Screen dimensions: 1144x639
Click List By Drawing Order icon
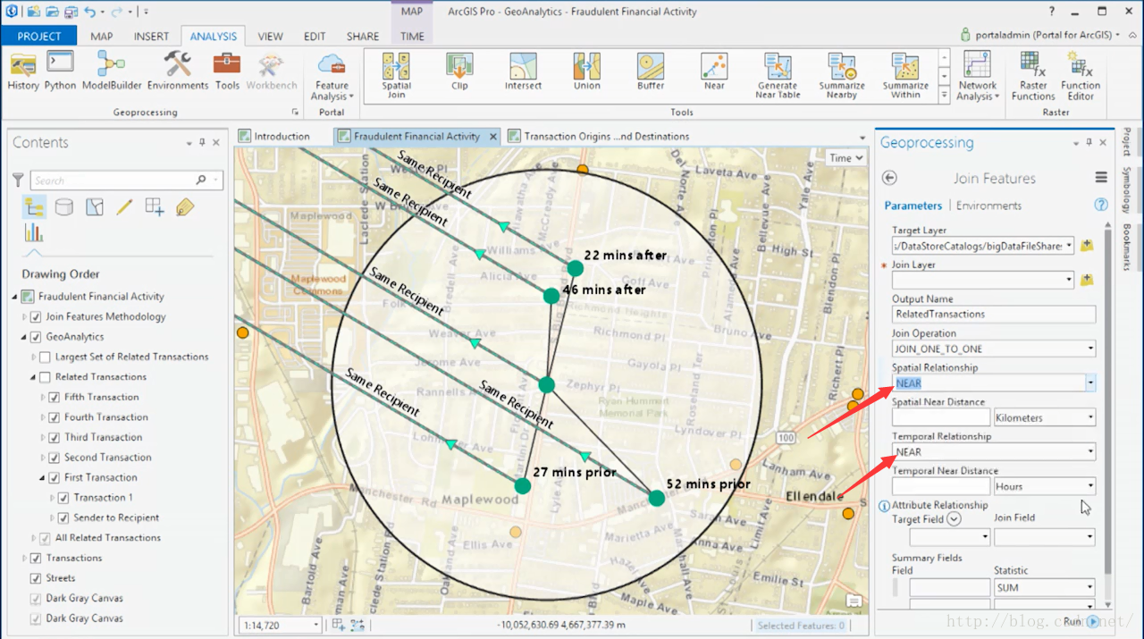(x=35, y=207)
